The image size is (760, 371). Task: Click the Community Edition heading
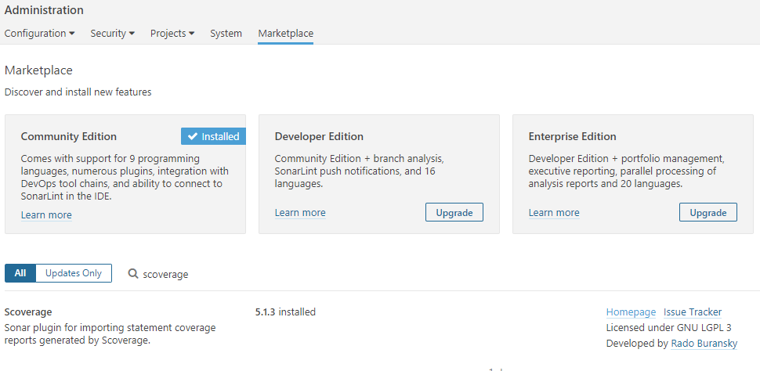[x=69, y=137]
